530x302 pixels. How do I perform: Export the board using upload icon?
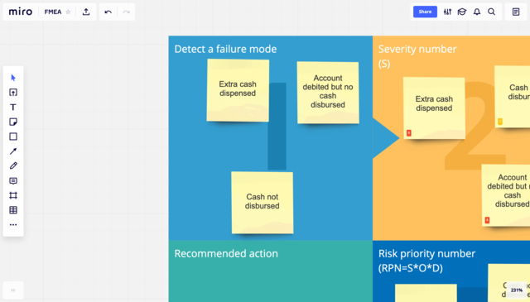click(86, 12)
